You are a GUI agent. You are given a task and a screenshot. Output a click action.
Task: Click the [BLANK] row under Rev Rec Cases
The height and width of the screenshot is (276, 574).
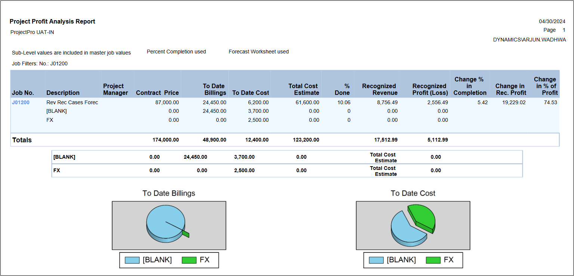[x=56, y=111]
